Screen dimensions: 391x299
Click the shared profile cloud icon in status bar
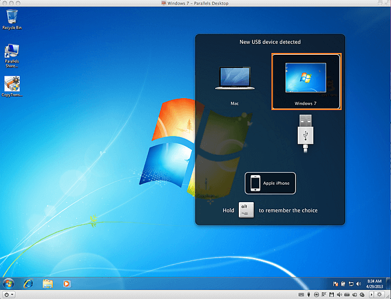362,295
